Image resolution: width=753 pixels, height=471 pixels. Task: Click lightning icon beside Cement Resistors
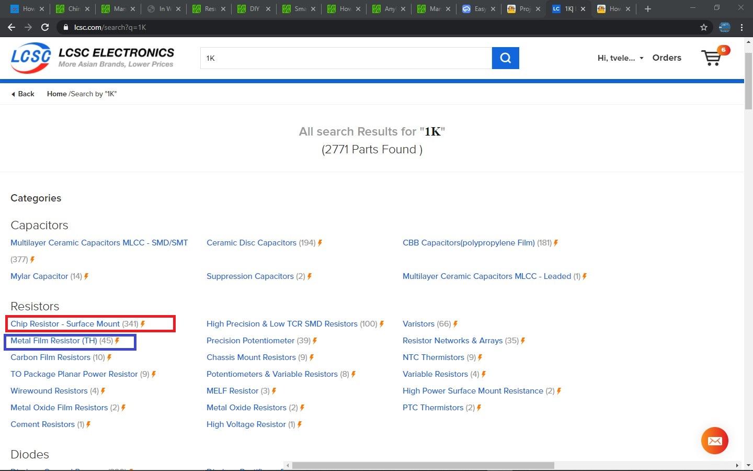point(88,424)
